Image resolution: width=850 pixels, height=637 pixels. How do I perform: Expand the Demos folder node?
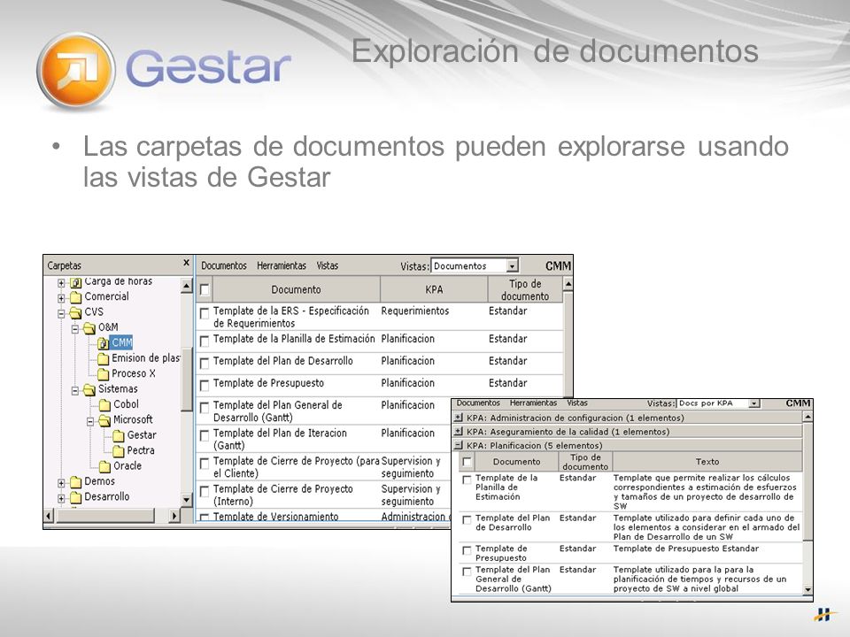[x=61, y=483]
